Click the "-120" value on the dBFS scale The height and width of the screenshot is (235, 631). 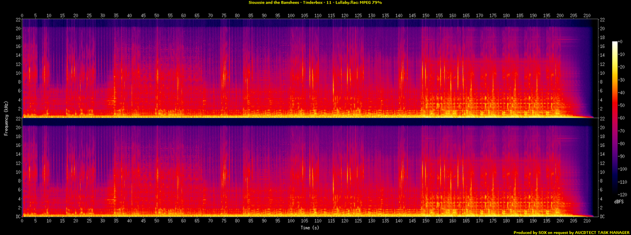(x=624, y=194)
